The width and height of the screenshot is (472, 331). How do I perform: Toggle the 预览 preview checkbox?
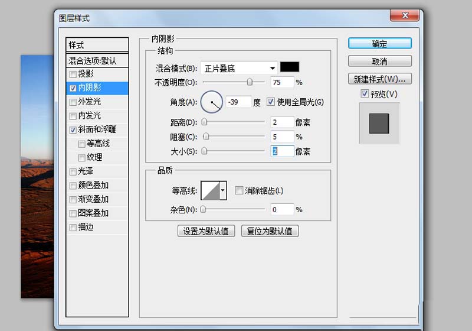[x=365, y=94]
